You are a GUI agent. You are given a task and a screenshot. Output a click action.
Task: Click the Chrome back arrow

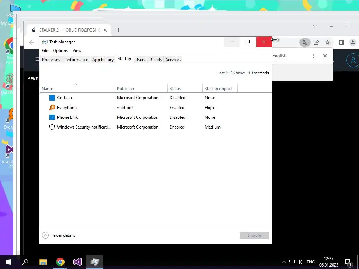click(x=32, y=42)
